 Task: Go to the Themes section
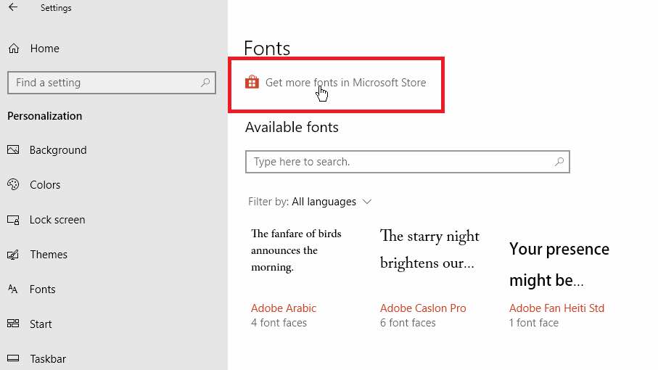click(x=49, y=255)
